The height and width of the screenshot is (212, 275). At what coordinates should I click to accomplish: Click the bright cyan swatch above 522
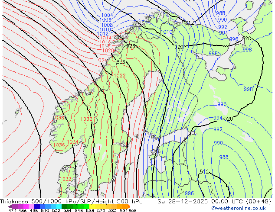(x=59, y=206)
